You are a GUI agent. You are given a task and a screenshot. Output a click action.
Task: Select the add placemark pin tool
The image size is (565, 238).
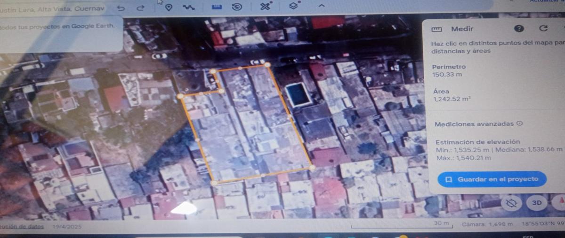pos(169,7)
